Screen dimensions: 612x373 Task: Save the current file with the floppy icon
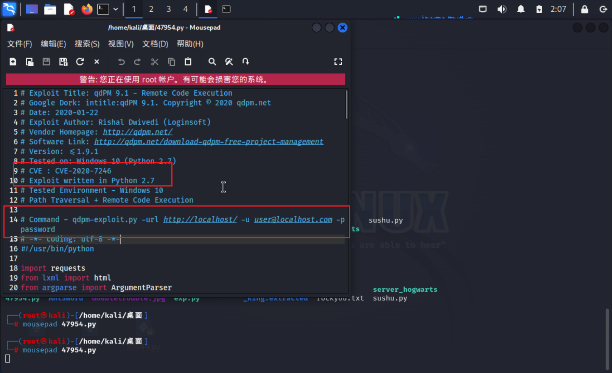click(46, 62)
